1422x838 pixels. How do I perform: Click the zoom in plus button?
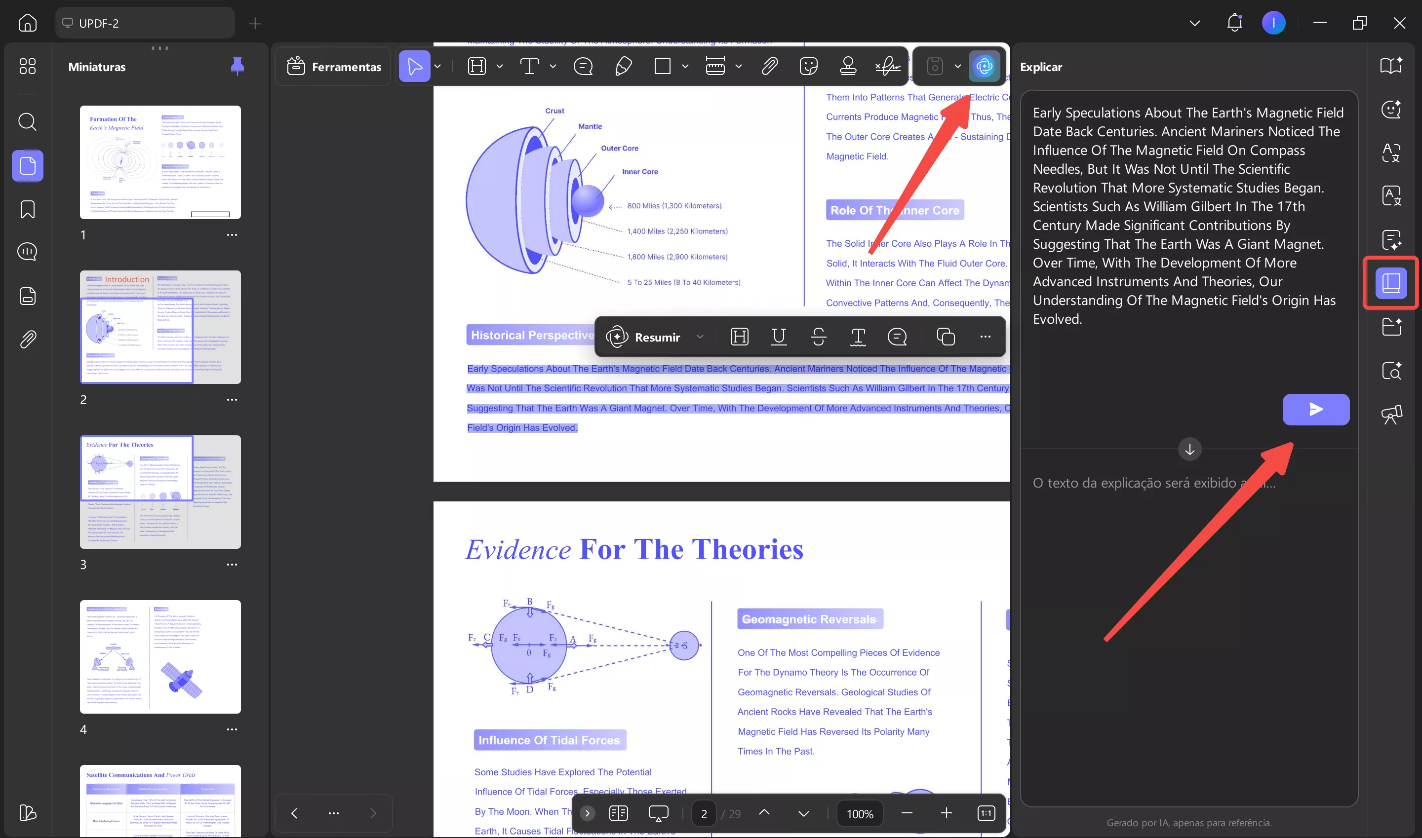pyautogui.click(x=947, y=813)
